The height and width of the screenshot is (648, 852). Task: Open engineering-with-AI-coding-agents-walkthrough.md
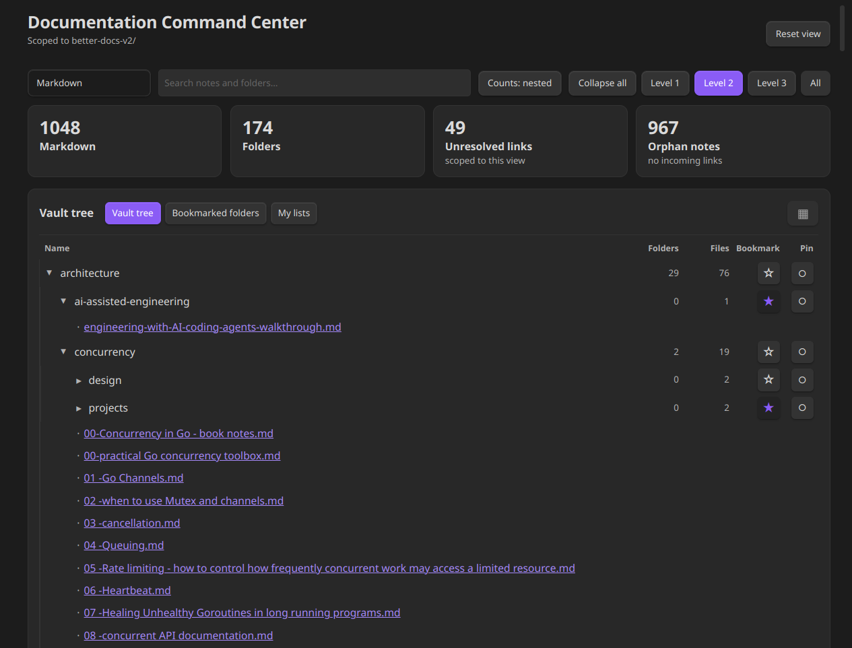click(x=212, y=327)
